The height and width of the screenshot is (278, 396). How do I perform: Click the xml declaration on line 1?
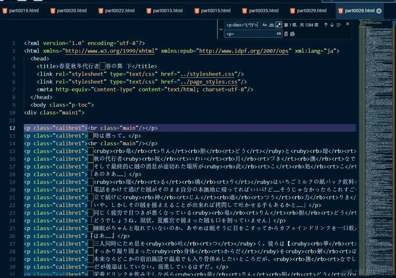point(84,43)
